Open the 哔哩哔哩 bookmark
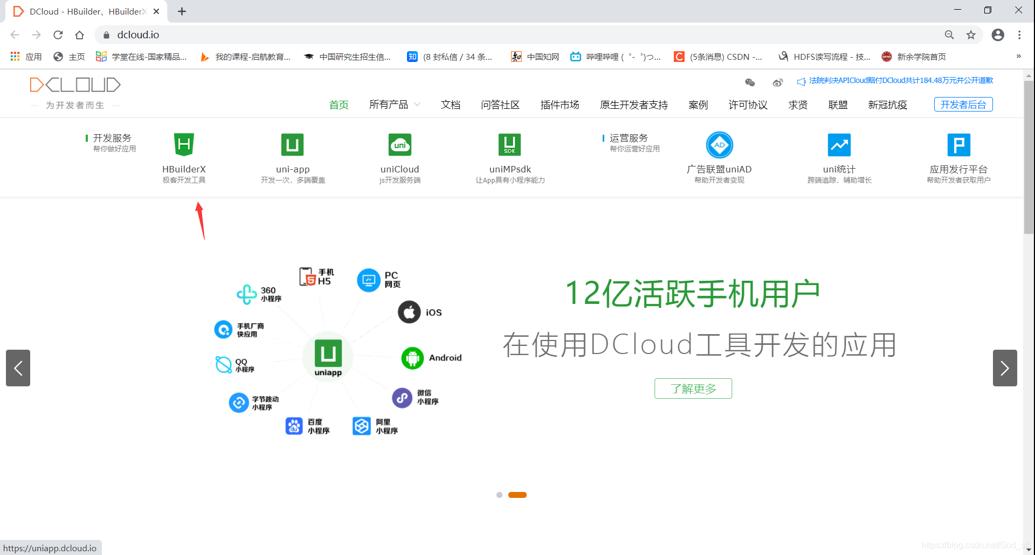Viewport: 1035px width, 555px height. 616,57
